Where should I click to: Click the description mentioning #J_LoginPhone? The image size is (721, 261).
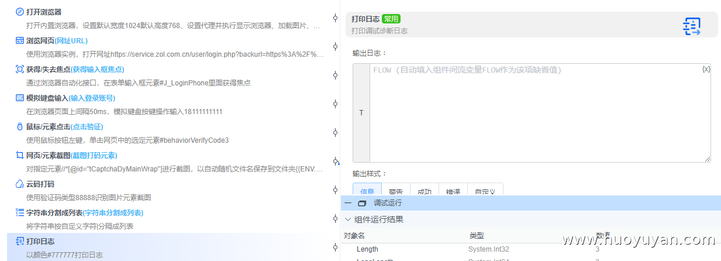pyautogui.click(x=139, y=83)
